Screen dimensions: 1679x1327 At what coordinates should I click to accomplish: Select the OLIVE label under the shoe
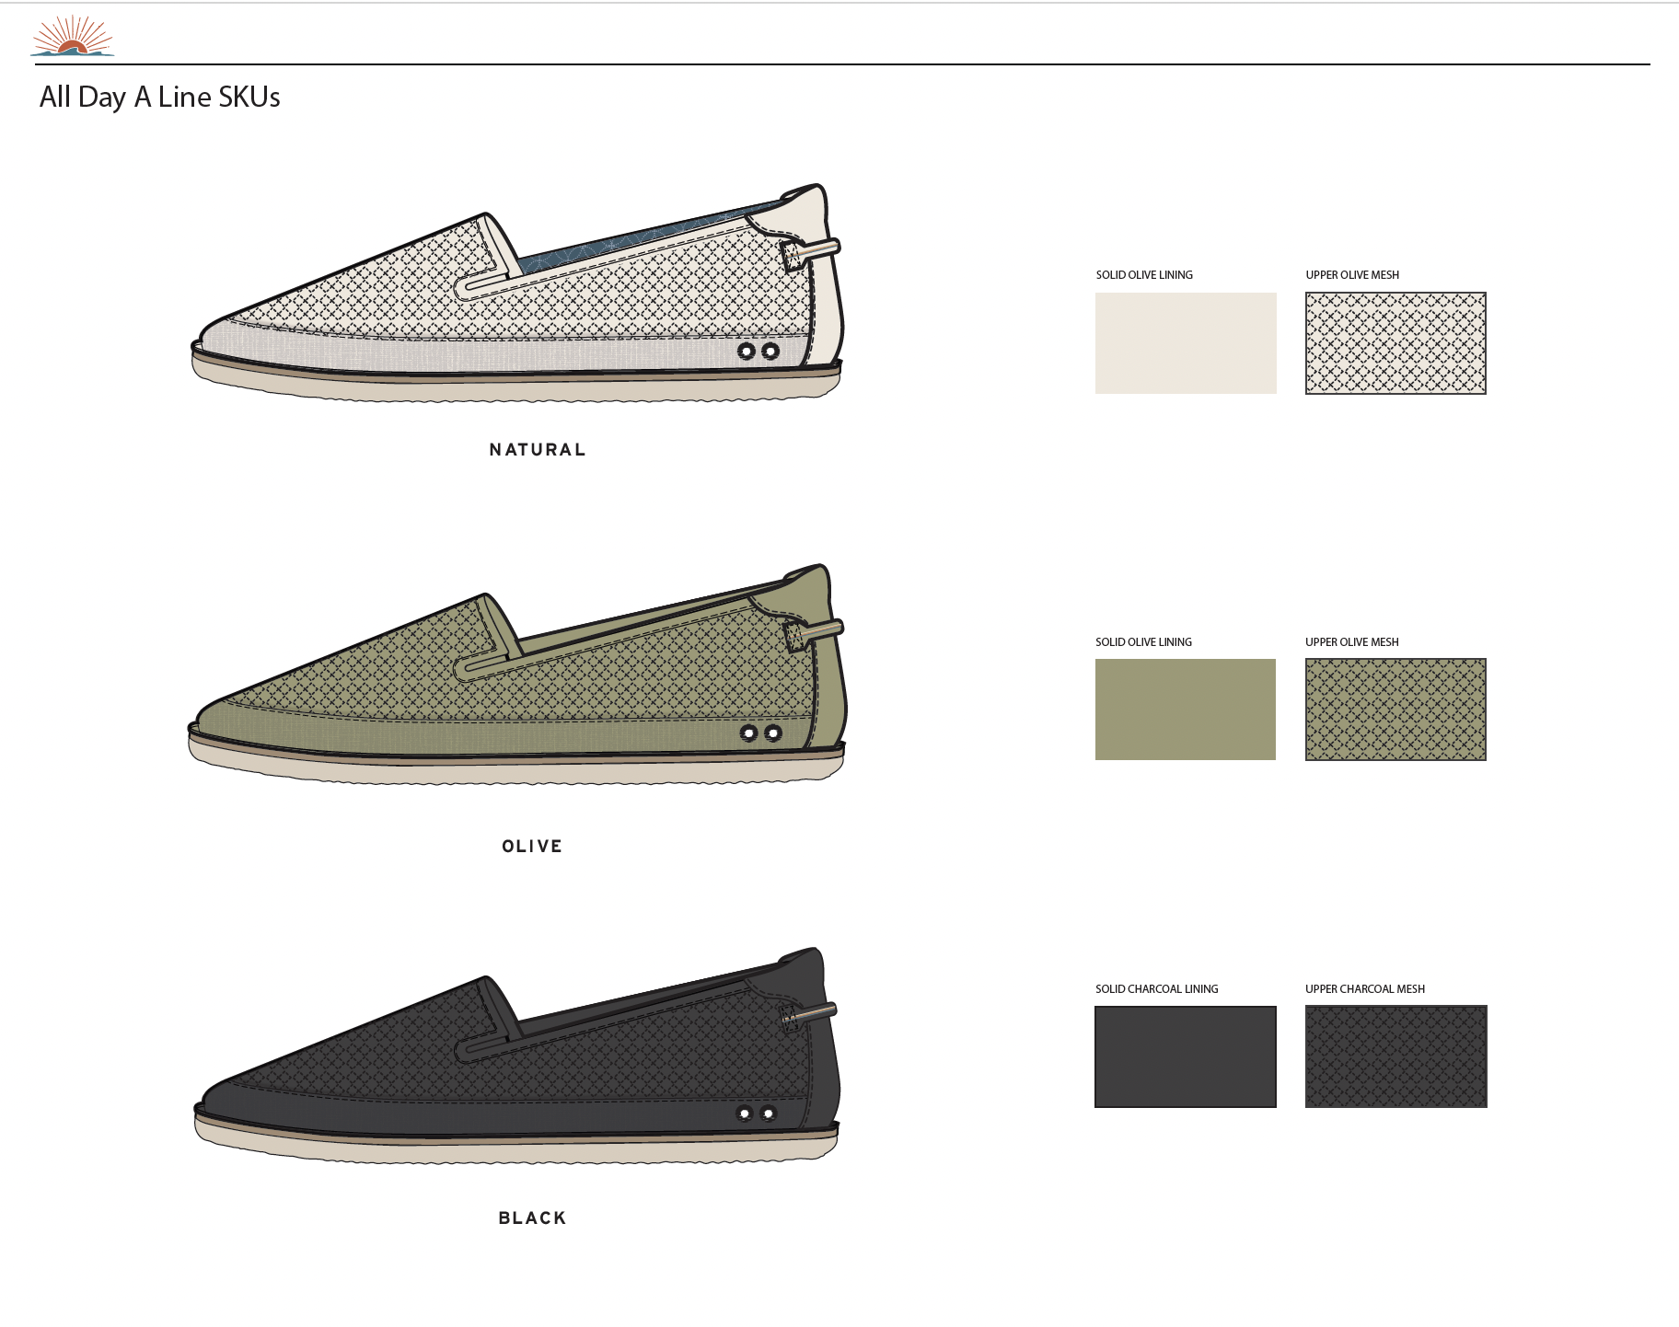coord(532,847)
